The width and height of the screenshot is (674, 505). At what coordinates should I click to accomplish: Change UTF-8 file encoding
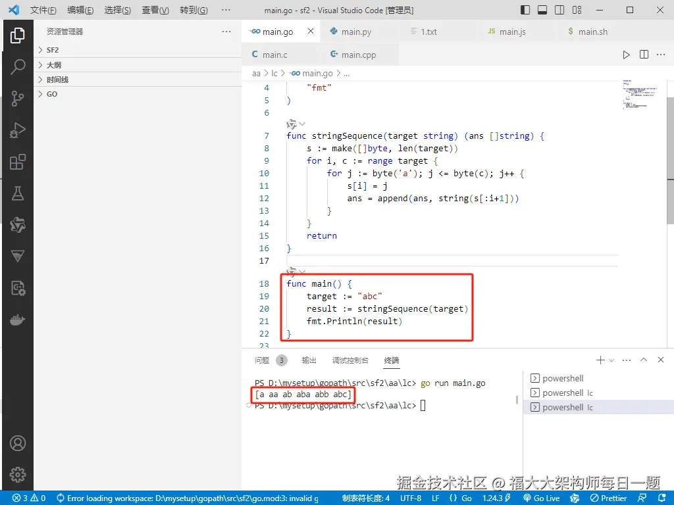tap(411, 498)
